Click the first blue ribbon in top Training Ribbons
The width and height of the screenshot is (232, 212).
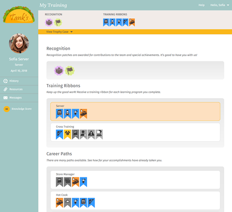(x=106, y=23)
